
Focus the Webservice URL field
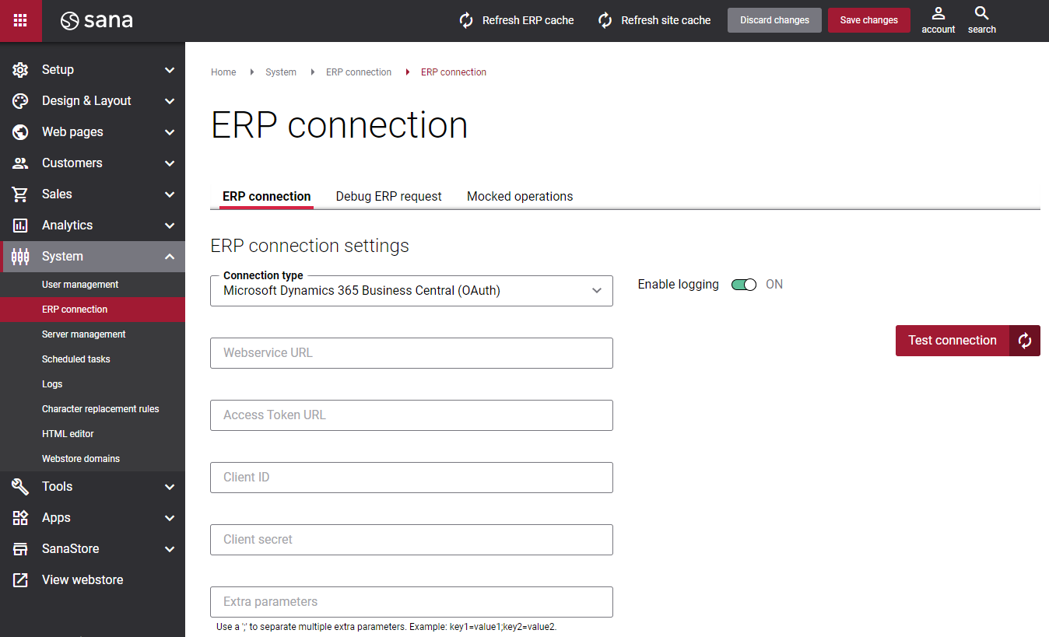412,353
